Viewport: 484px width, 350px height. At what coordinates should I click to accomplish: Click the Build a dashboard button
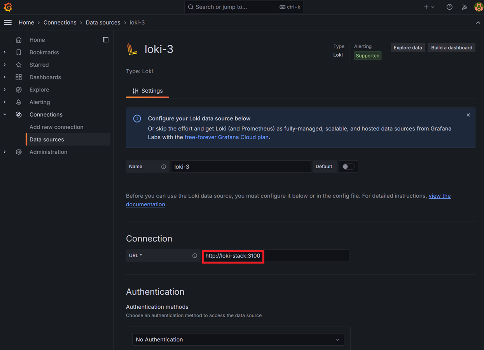[452, 47]
